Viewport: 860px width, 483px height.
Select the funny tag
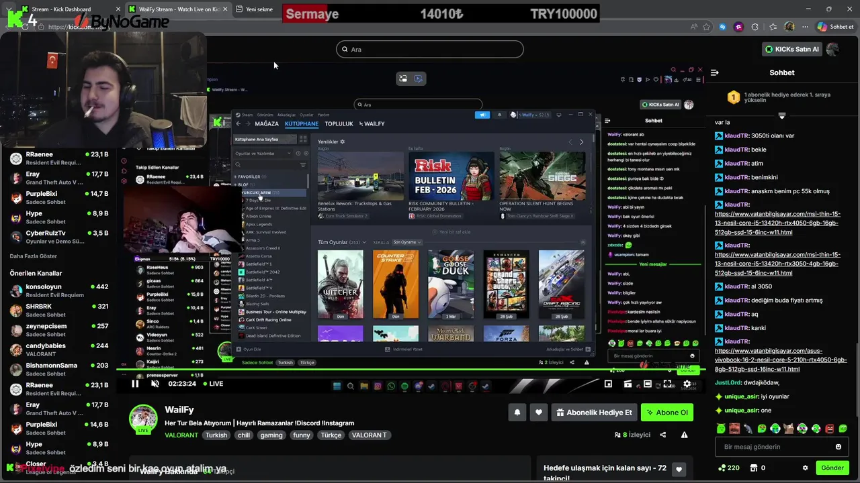point(302,435)
